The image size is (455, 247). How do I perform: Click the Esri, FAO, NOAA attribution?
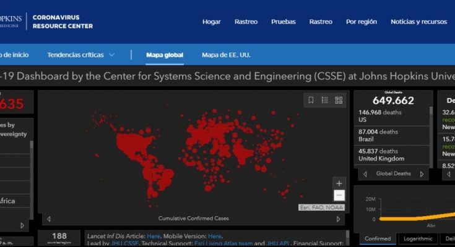point(321,207)
